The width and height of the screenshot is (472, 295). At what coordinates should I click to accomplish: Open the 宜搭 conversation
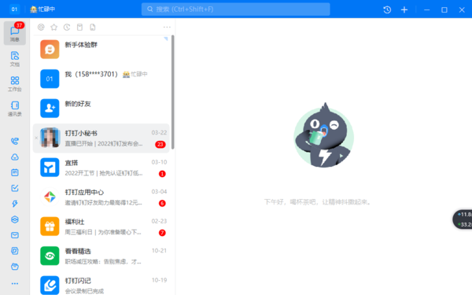(101, 168)
